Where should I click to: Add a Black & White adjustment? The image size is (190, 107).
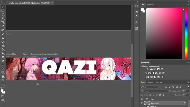[x=153, y=73]
